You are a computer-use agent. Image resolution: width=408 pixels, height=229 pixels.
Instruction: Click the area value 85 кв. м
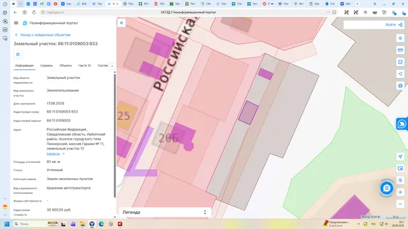pyautogui.click(x=54, y=162)
